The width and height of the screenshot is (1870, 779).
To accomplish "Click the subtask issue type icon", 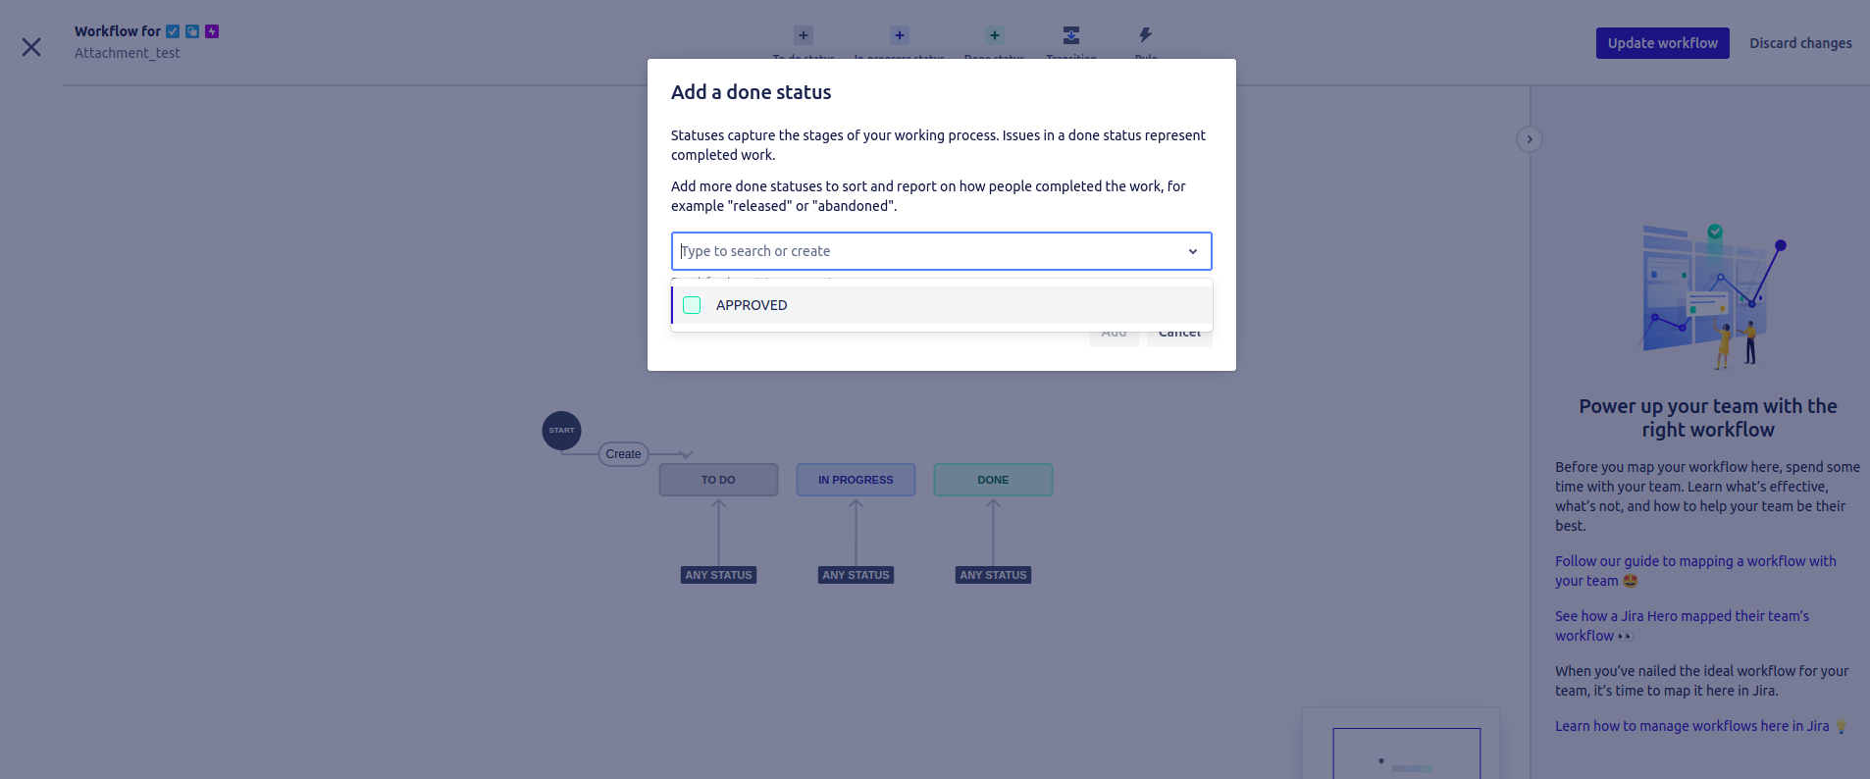I will (x=192, y=31).
